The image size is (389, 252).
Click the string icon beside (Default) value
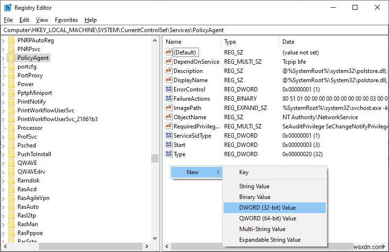[x=168, y=52]
